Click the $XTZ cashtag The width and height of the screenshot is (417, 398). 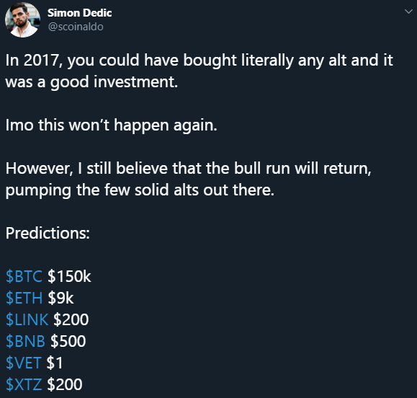(24, 384)
